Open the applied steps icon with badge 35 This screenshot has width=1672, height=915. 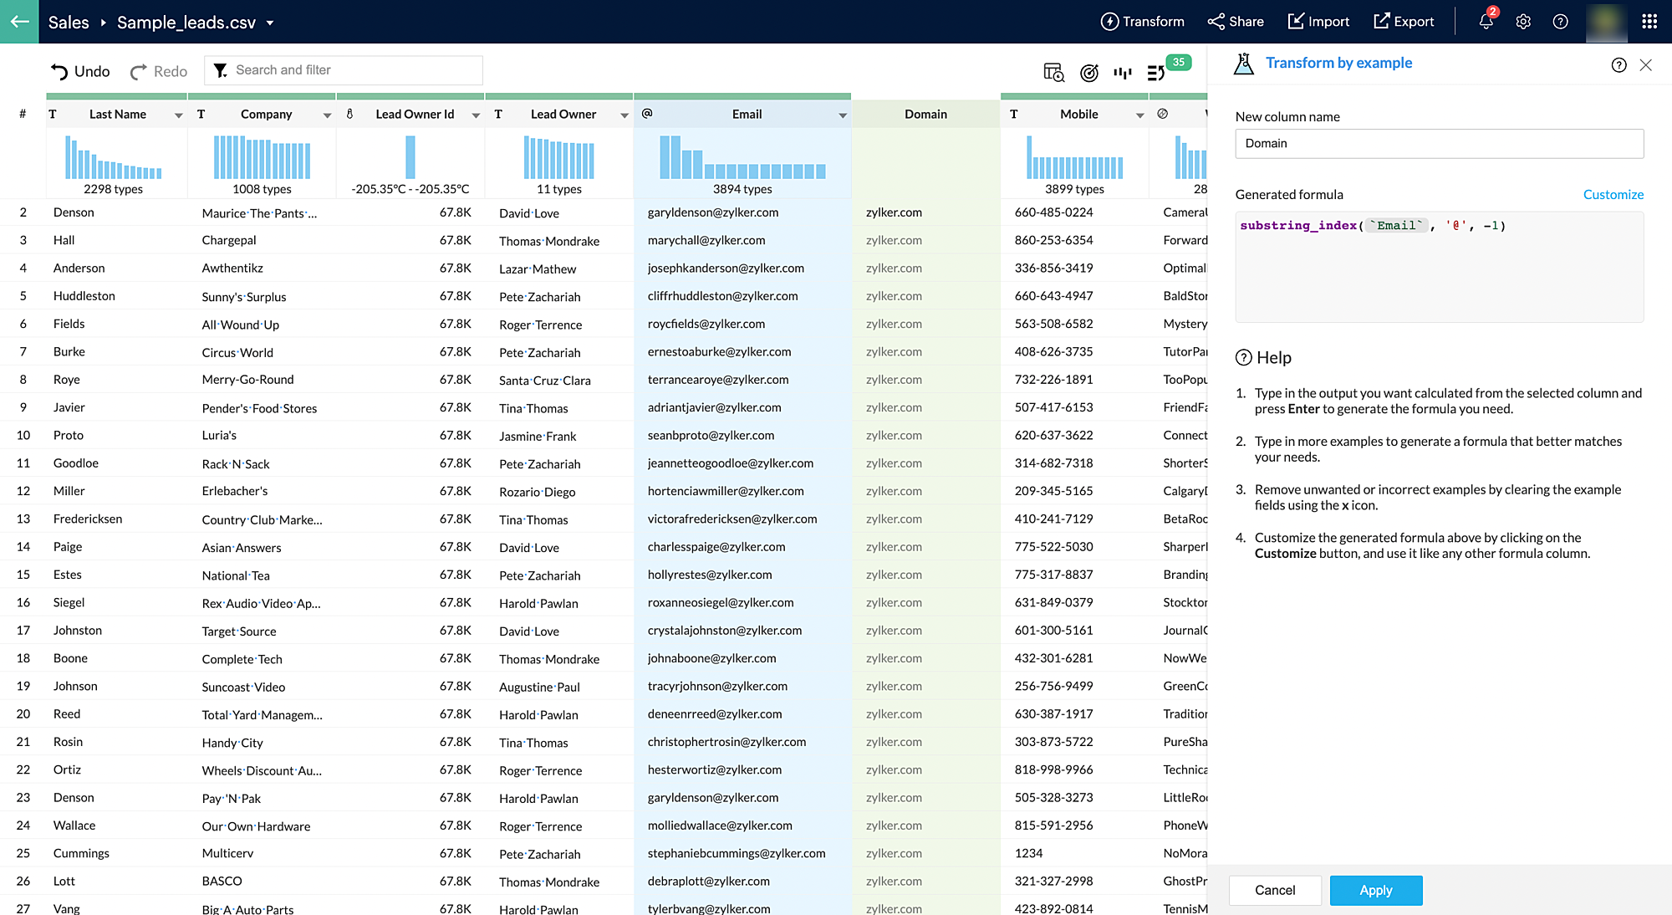[1157, 73]
